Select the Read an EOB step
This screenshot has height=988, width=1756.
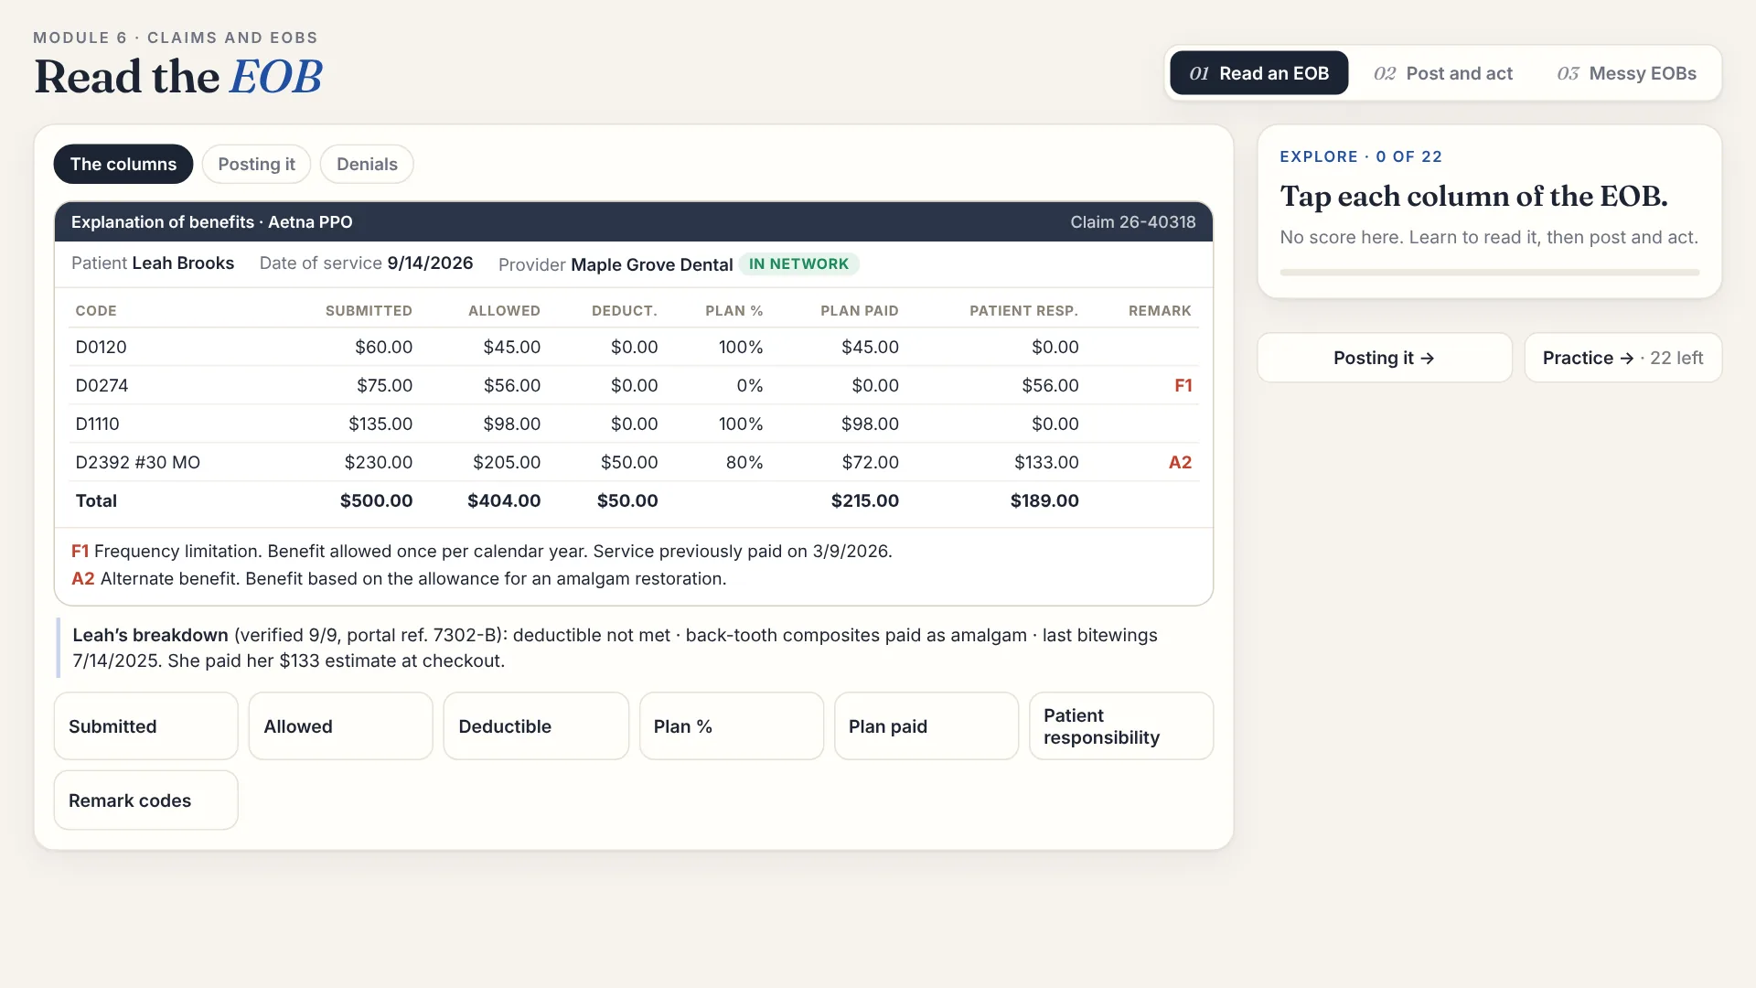[1258, 73]
